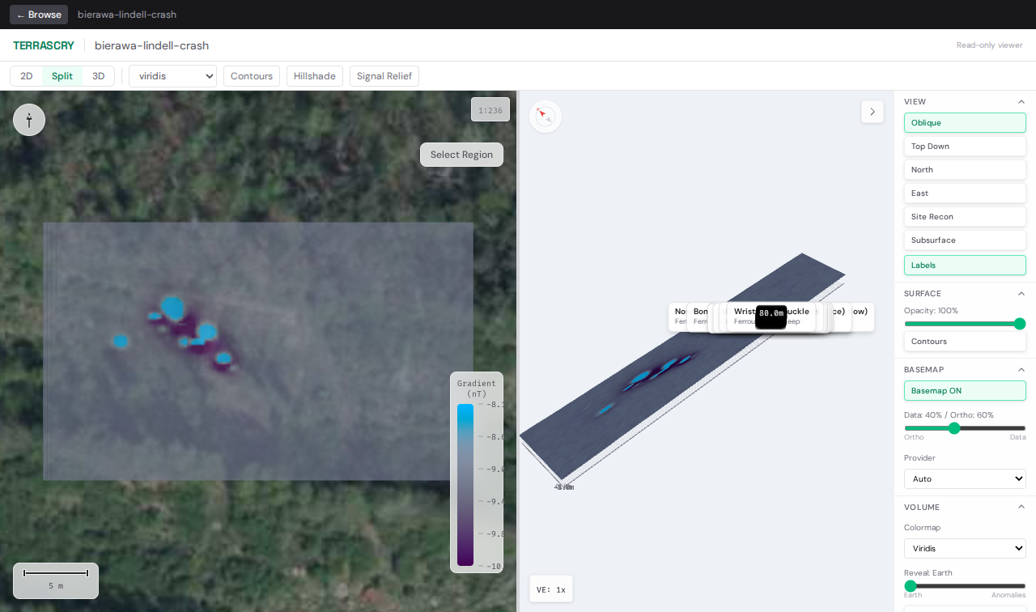Switch to the 2D view tab
This screenshot has height=612, width=1036.
[x=26, y=75]
